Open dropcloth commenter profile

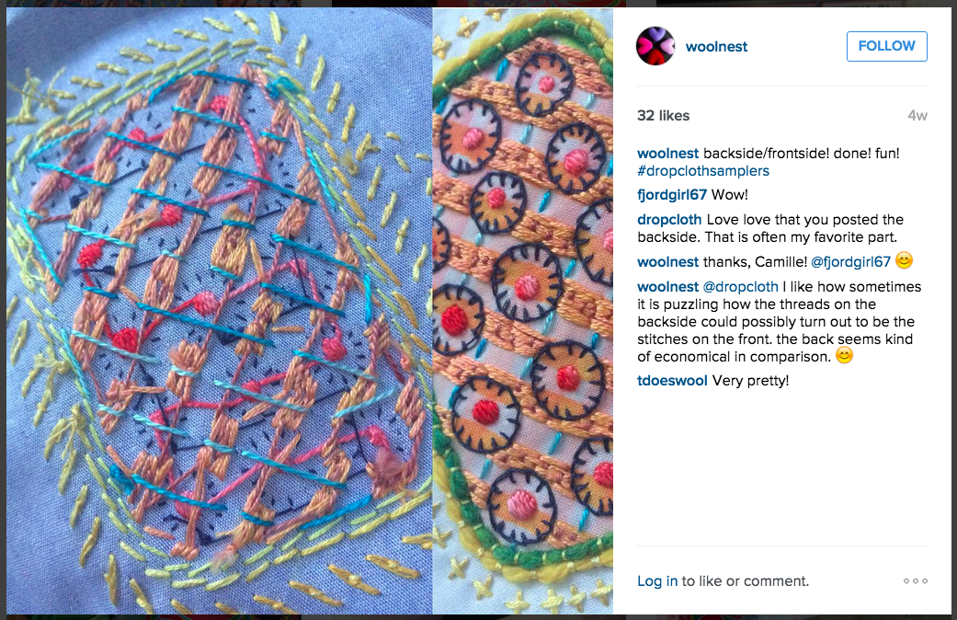coord(669,219)
